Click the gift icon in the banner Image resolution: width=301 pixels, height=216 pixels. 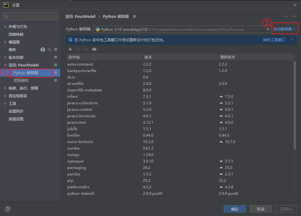click(71, 40)
